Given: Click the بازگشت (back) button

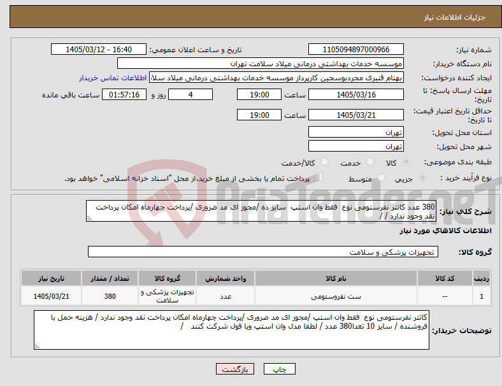Looking at the screenshot, I should (235, 369).
